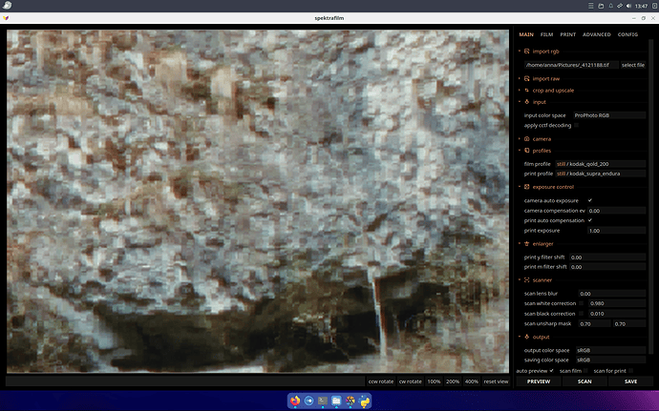Click the reset view button

[496, 381]
